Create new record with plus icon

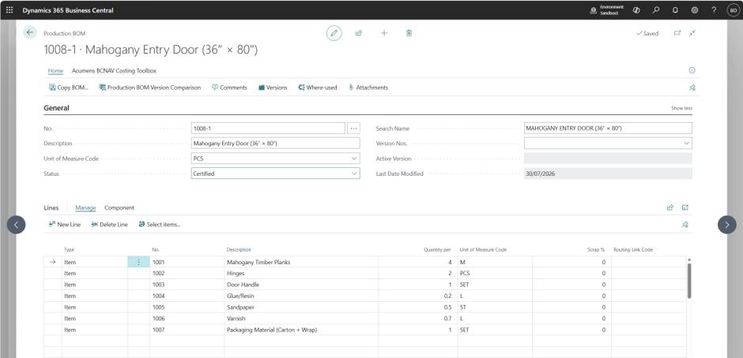[x=384, y=33]
